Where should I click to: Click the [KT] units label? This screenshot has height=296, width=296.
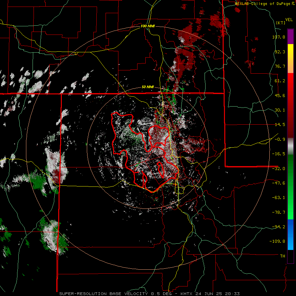click(x=281, y=23)
